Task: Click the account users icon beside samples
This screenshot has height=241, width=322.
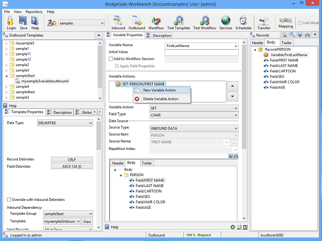Action: [52, 23]
